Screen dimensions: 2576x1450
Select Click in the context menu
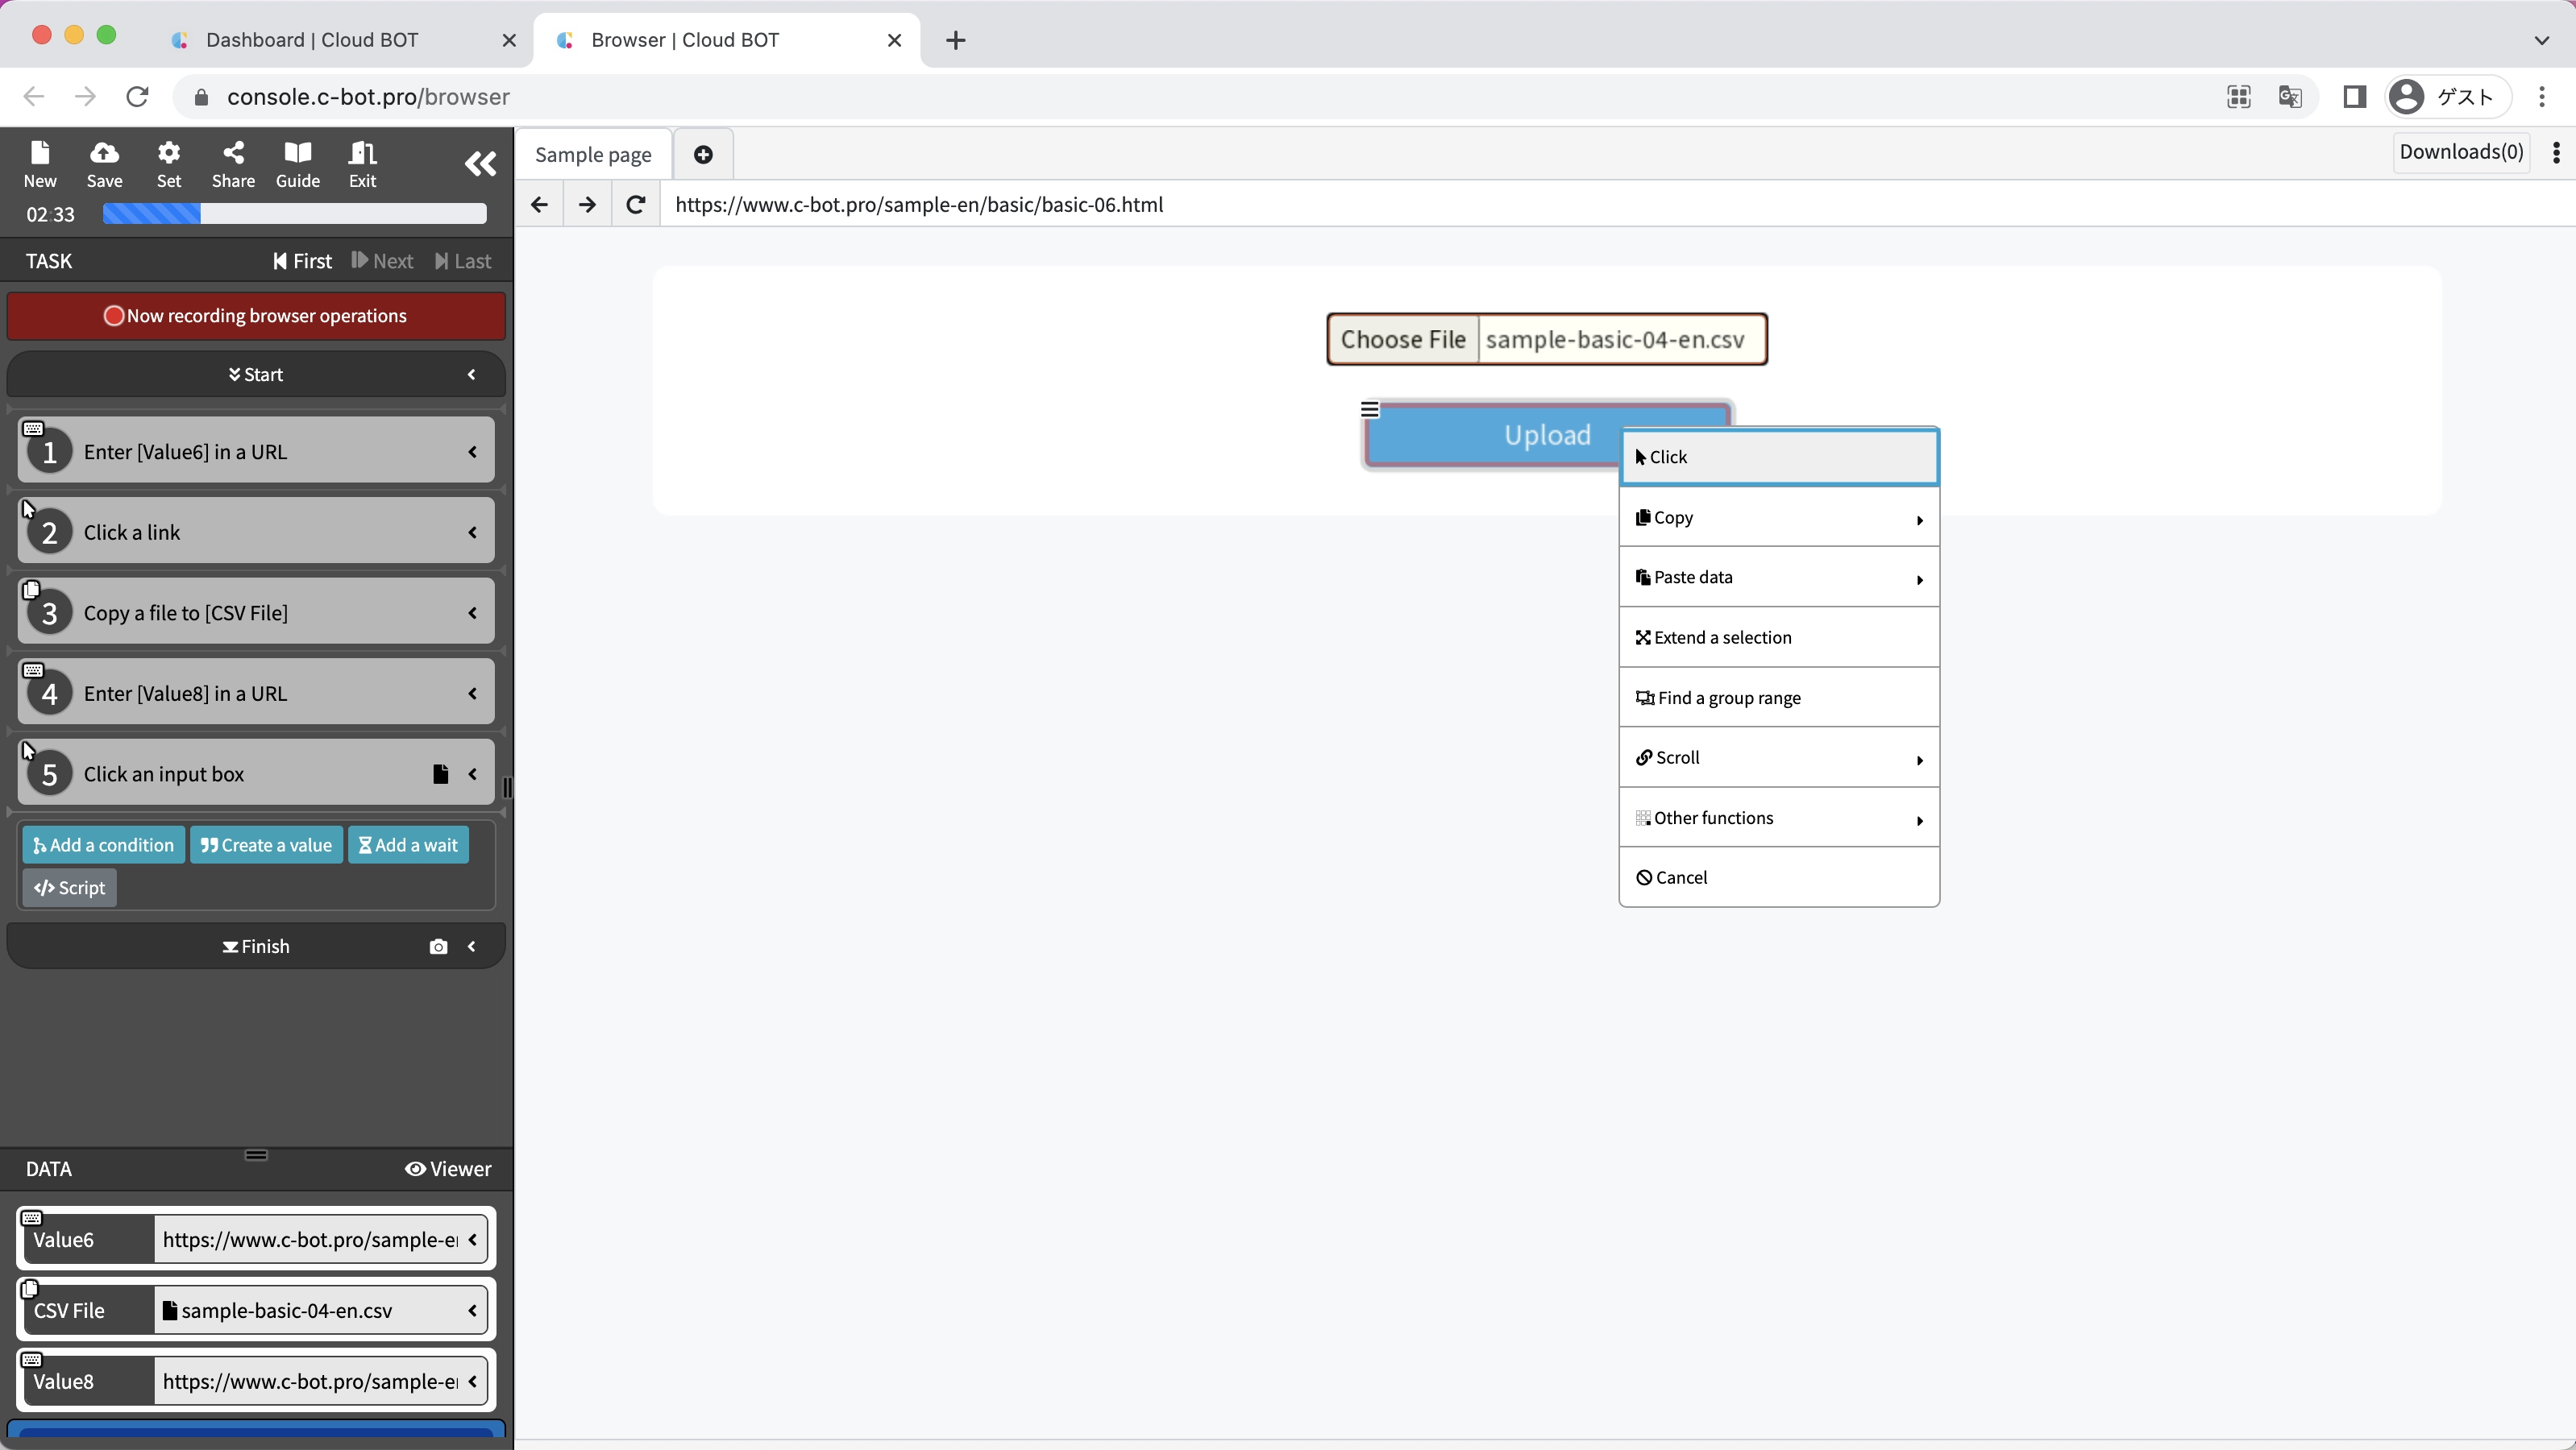1778,457
